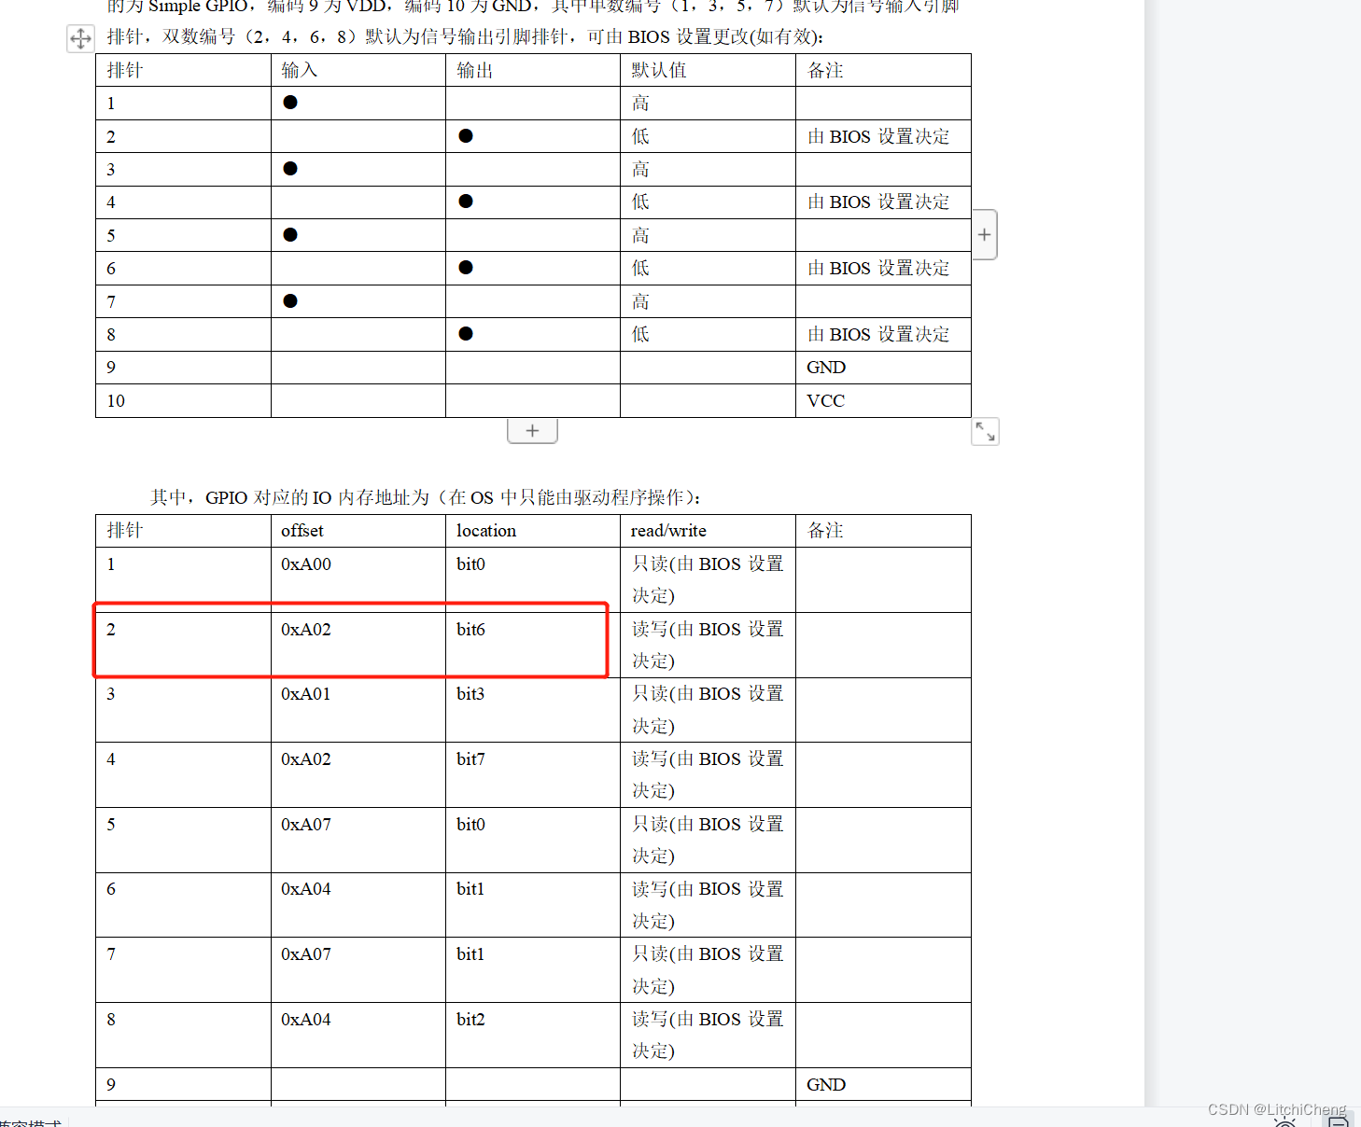
Task: Click default value 低 in pin row 2
Action: [640, 136]
